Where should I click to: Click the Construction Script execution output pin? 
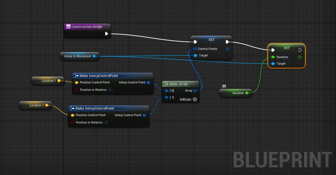point(106,34)
